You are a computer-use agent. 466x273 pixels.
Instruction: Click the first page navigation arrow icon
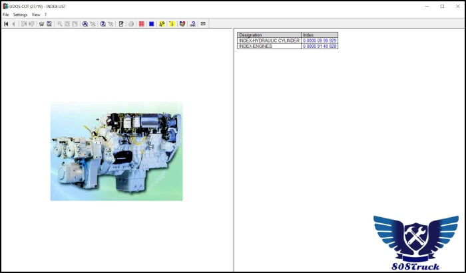(x=6, y=24)
